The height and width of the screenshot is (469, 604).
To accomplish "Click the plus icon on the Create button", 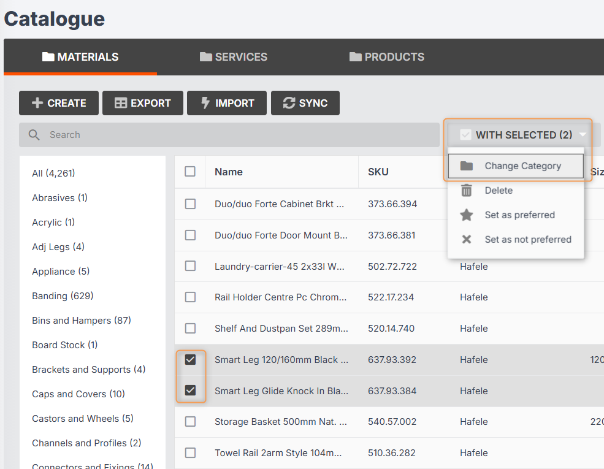I will (x=37, y=103).
